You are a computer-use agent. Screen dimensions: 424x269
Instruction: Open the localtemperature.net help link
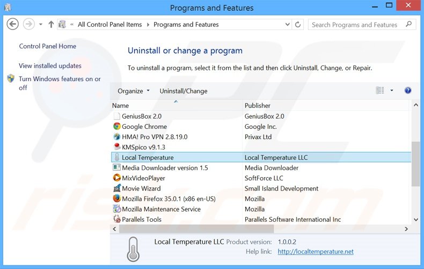(x=316, y=251)
